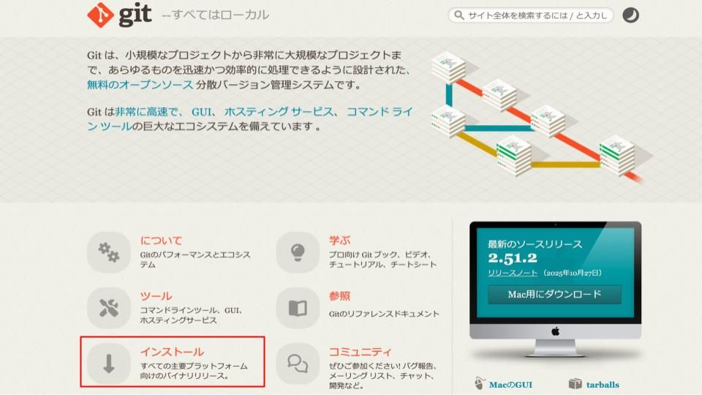Click the light bulb icon beside 学ぶ

298,252
